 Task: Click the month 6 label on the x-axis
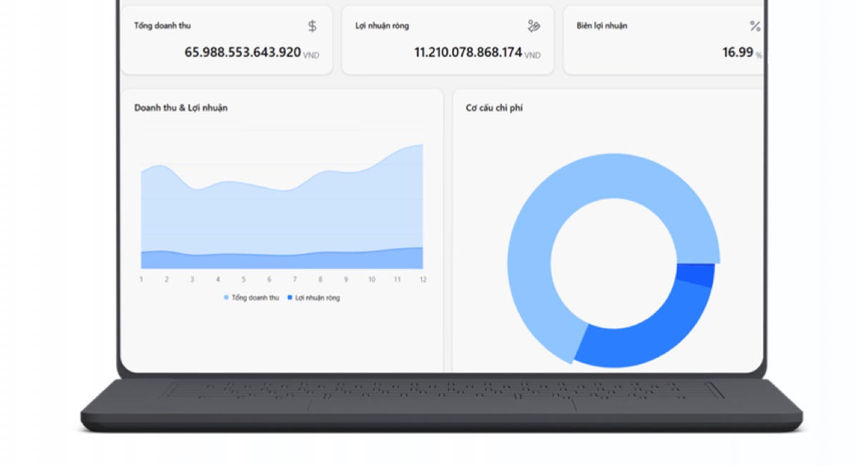tap(269, 279)
